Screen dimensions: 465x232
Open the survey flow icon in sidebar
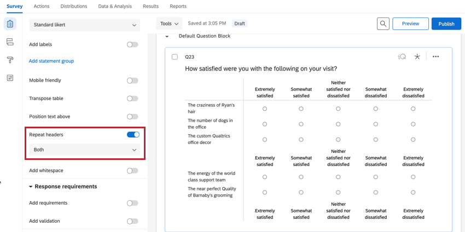click(10, 42)
